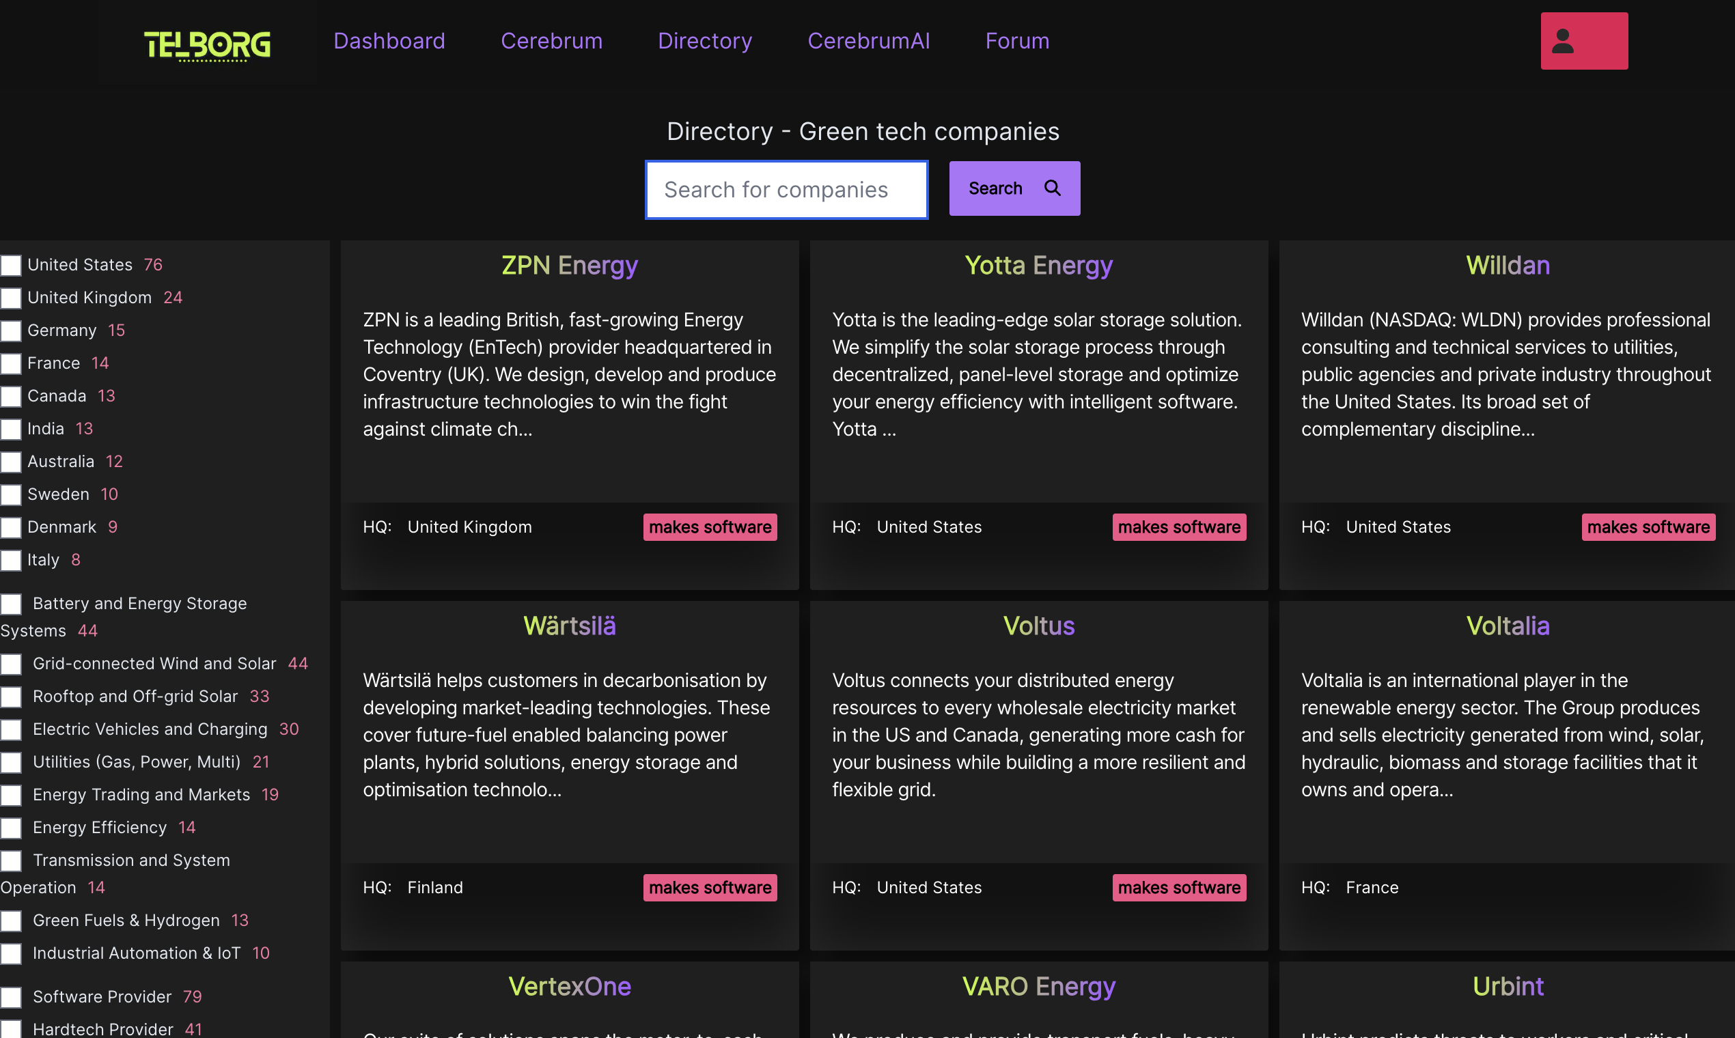Check the United States filter
The height and width of the screenshot is (1038, 1735).
tap(11, 265)
